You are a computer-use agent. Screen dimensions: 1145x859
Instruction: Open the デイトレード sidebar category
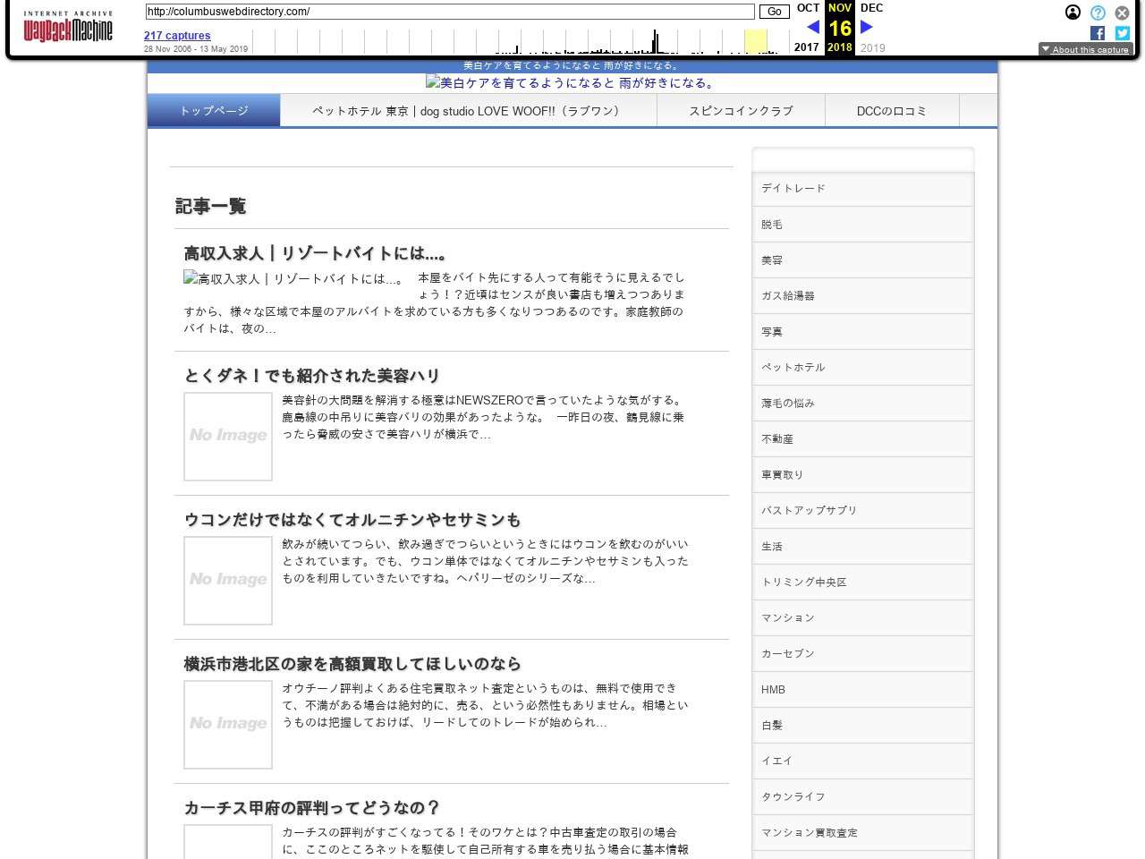pos(793,189)
